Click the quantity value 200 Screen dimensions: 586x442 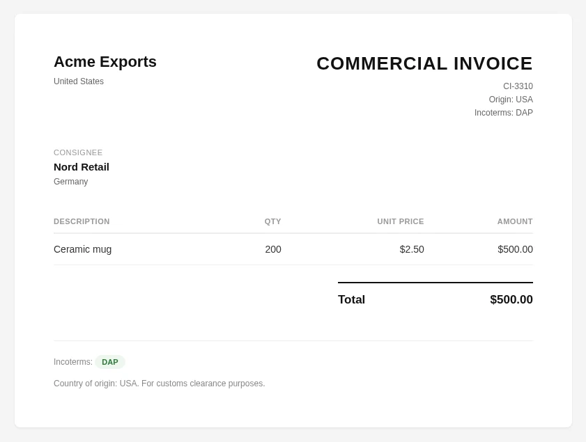[x=273, y=249]
